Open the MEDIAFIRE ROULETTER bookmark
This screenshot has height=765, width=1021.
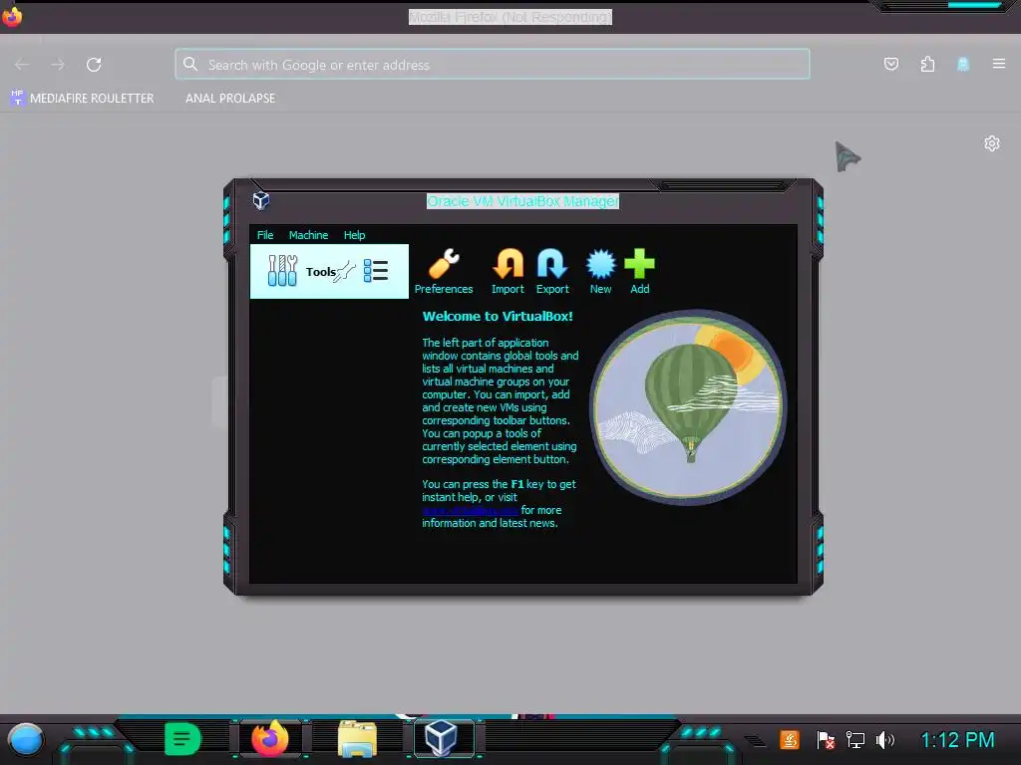click(x=83, y=99)
